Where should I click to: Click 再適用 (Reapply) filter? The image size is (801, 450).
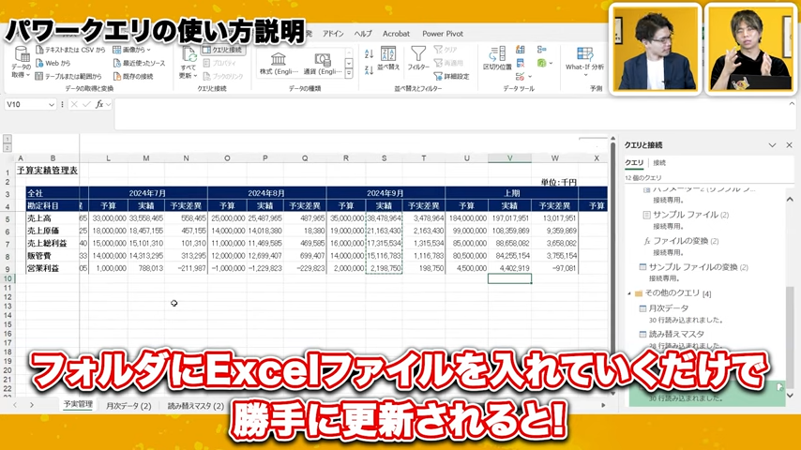click(x=448, y=63)
